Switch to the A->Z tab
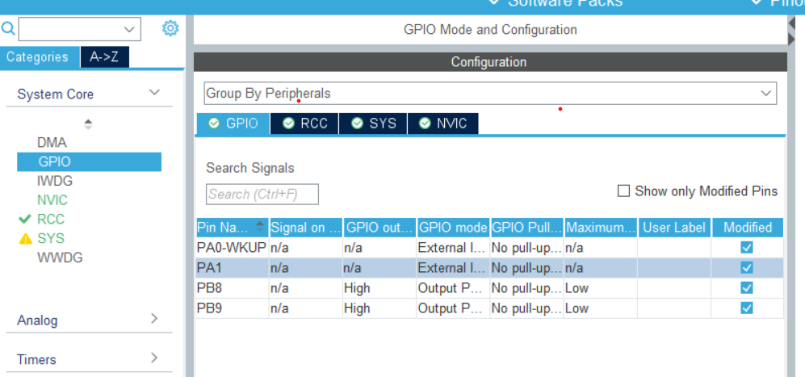Viewport: 805px width, 377px height. tap(104, 57)
